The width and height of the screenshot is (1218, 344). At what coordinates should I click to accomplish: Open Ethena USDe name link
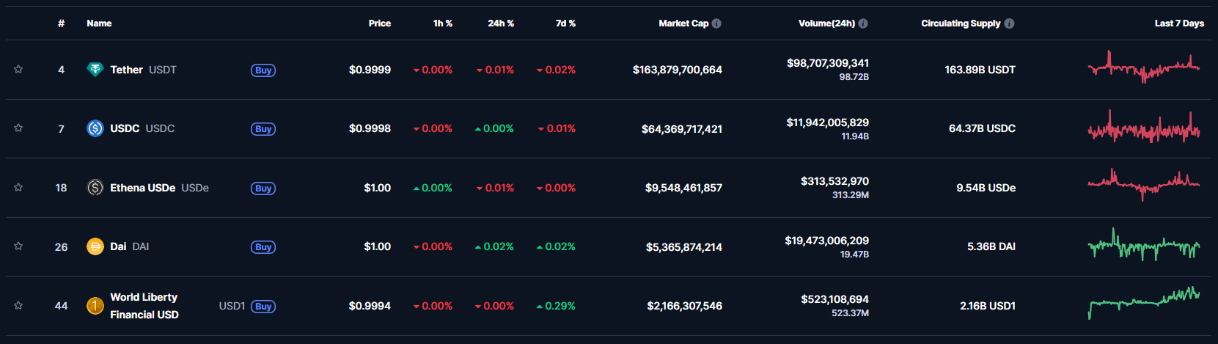pos(142,188)
